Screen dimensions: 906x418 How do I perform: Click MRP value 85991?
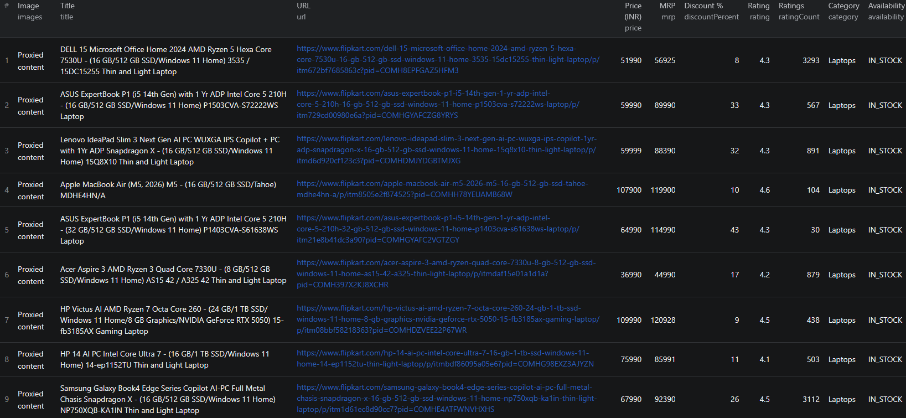(x=665, y=359)
